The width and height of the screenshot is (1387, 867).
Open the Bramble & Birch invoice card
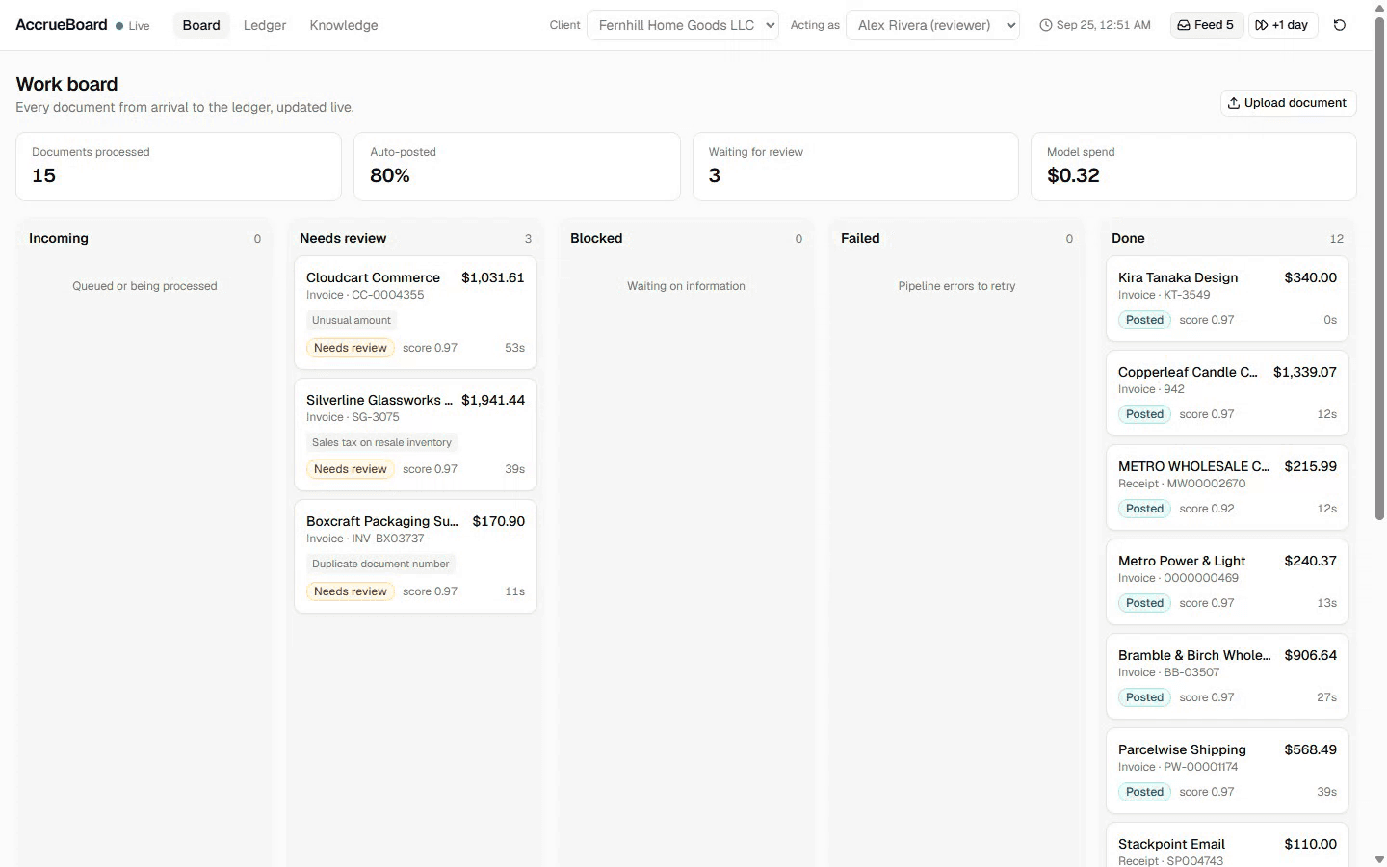1227,676
